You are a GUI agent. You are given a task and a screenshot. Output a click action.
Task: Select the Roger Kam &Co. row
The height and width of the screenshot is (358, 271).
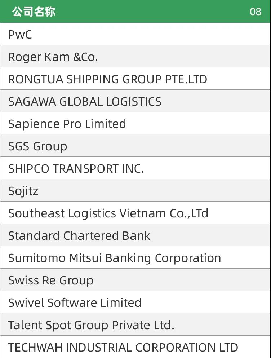click(135, 56)
